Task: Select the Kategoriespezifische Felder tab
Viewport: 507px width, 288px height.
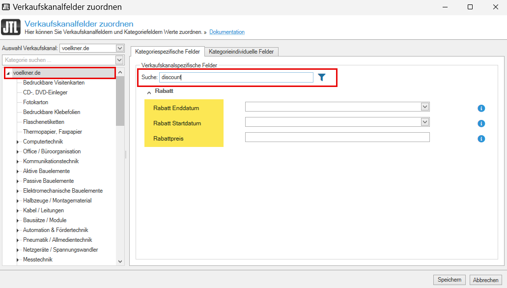Action: (x=168, y=51)
